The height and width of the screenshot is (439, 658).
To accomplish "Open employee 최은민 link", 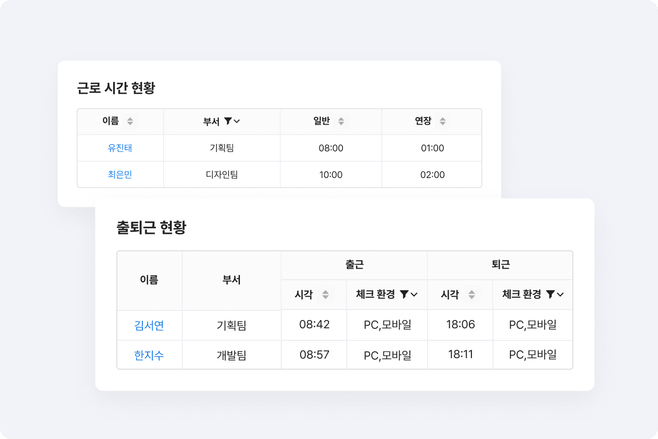I will (x=120, y=175).
